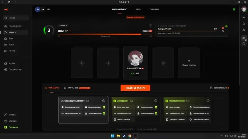Viewport: 248px width, 139px height.
Task: Open friends icon in right panel
Action: click(244, 30)
